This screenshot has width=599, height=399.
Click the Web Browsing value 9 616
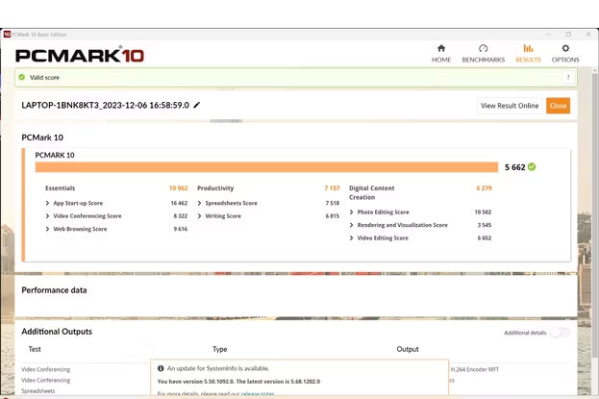(x=181, y=229)
